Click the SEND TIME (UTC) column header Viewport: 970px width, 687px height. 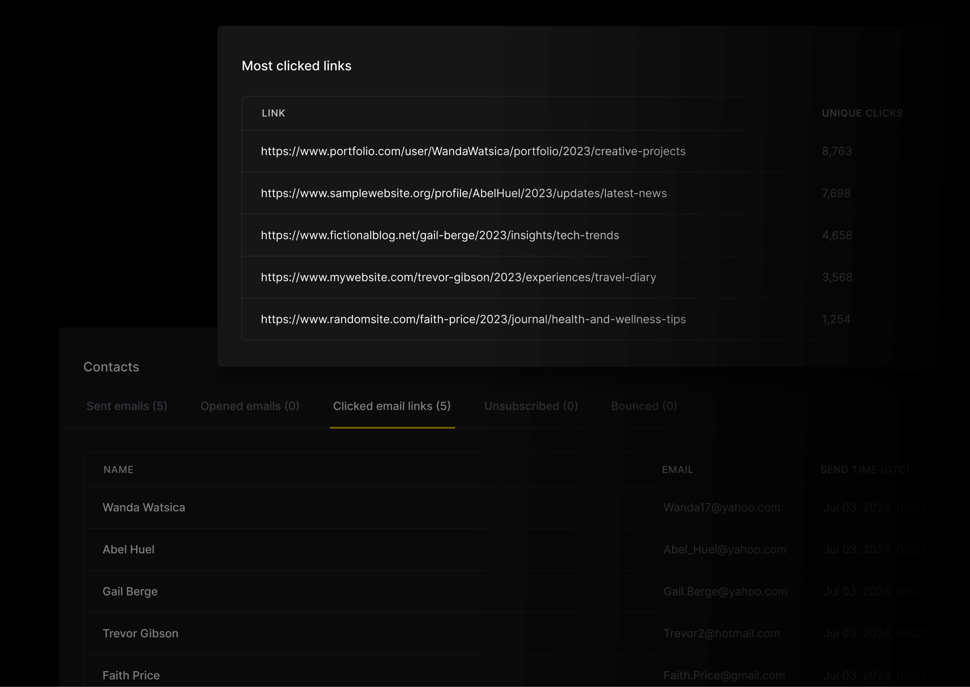865,470
